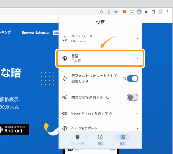Image resolution: width=173 pixels, height=154 pixels.
Task: Click the network nodes icon
Action: click(64, 39)
